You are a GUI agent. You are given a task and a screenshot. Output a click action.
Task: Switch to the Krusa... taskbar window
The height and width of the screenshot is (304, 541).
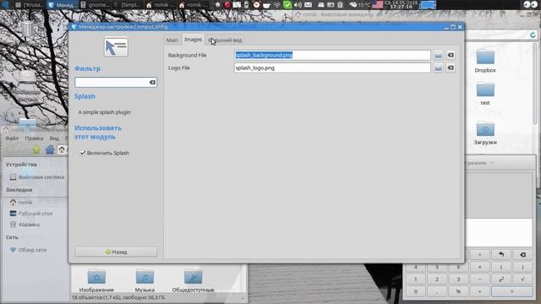coord(30,5)
